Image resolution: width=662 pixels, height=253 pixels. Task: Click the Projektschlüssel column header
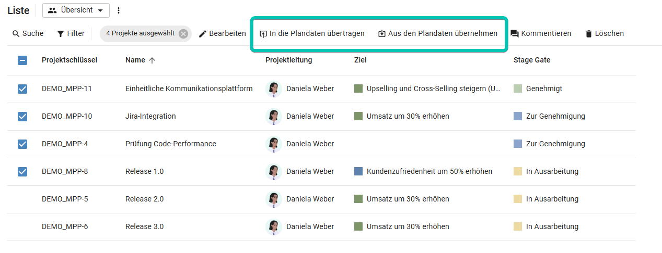pos(69,60)
